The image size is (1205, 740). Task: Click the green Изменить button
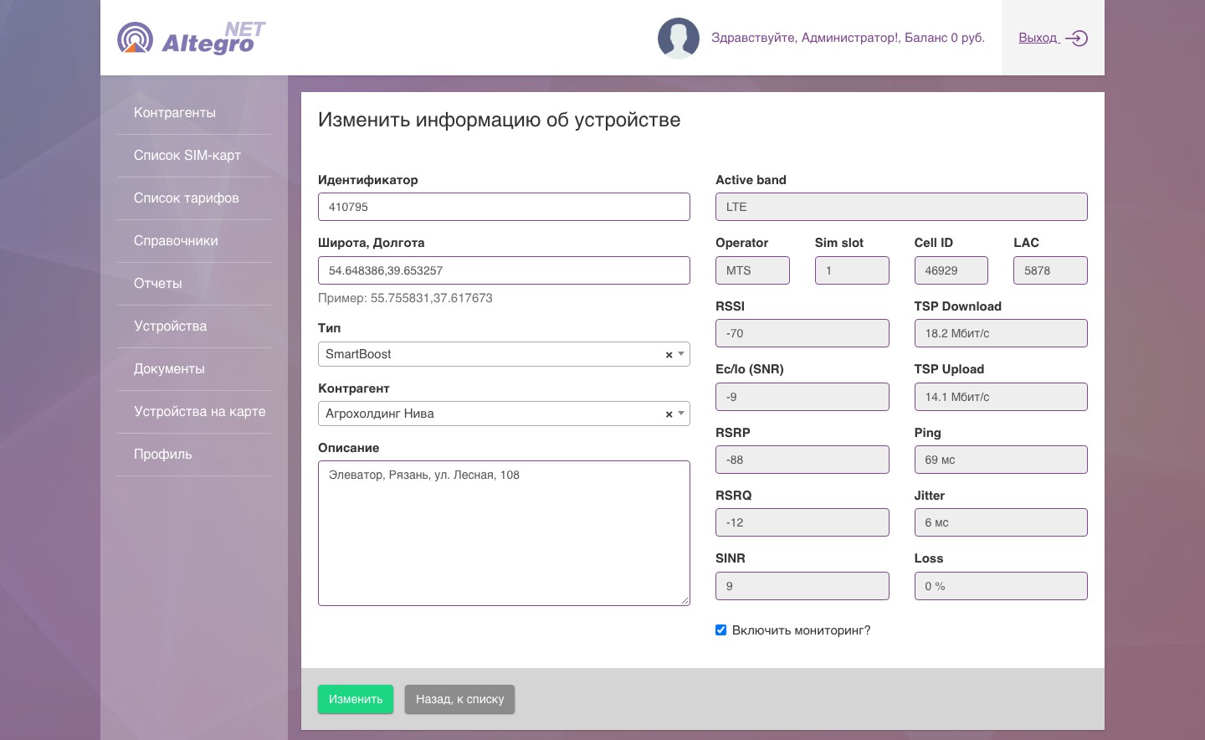point(356,699)
